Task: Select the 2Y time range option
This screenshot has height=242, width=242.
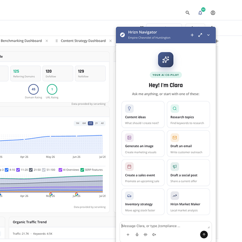Action: [x=96, y=123]
